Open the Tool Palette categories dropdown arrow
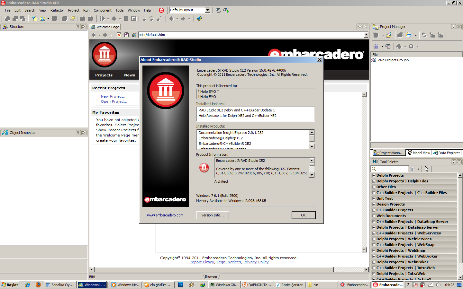The image size is (463, 289). (418, 169)
